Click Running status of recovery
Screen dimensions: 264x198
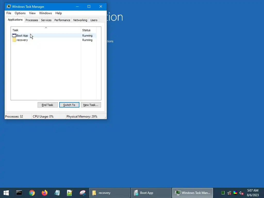click(x=87, y=40)
